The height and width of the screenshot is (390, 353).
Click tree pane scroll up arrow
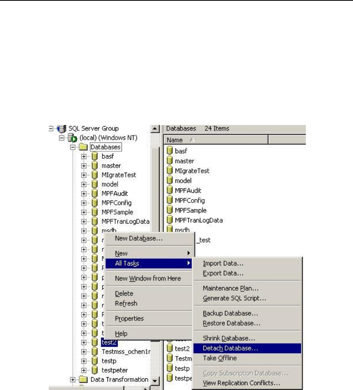tap(155, 128)
